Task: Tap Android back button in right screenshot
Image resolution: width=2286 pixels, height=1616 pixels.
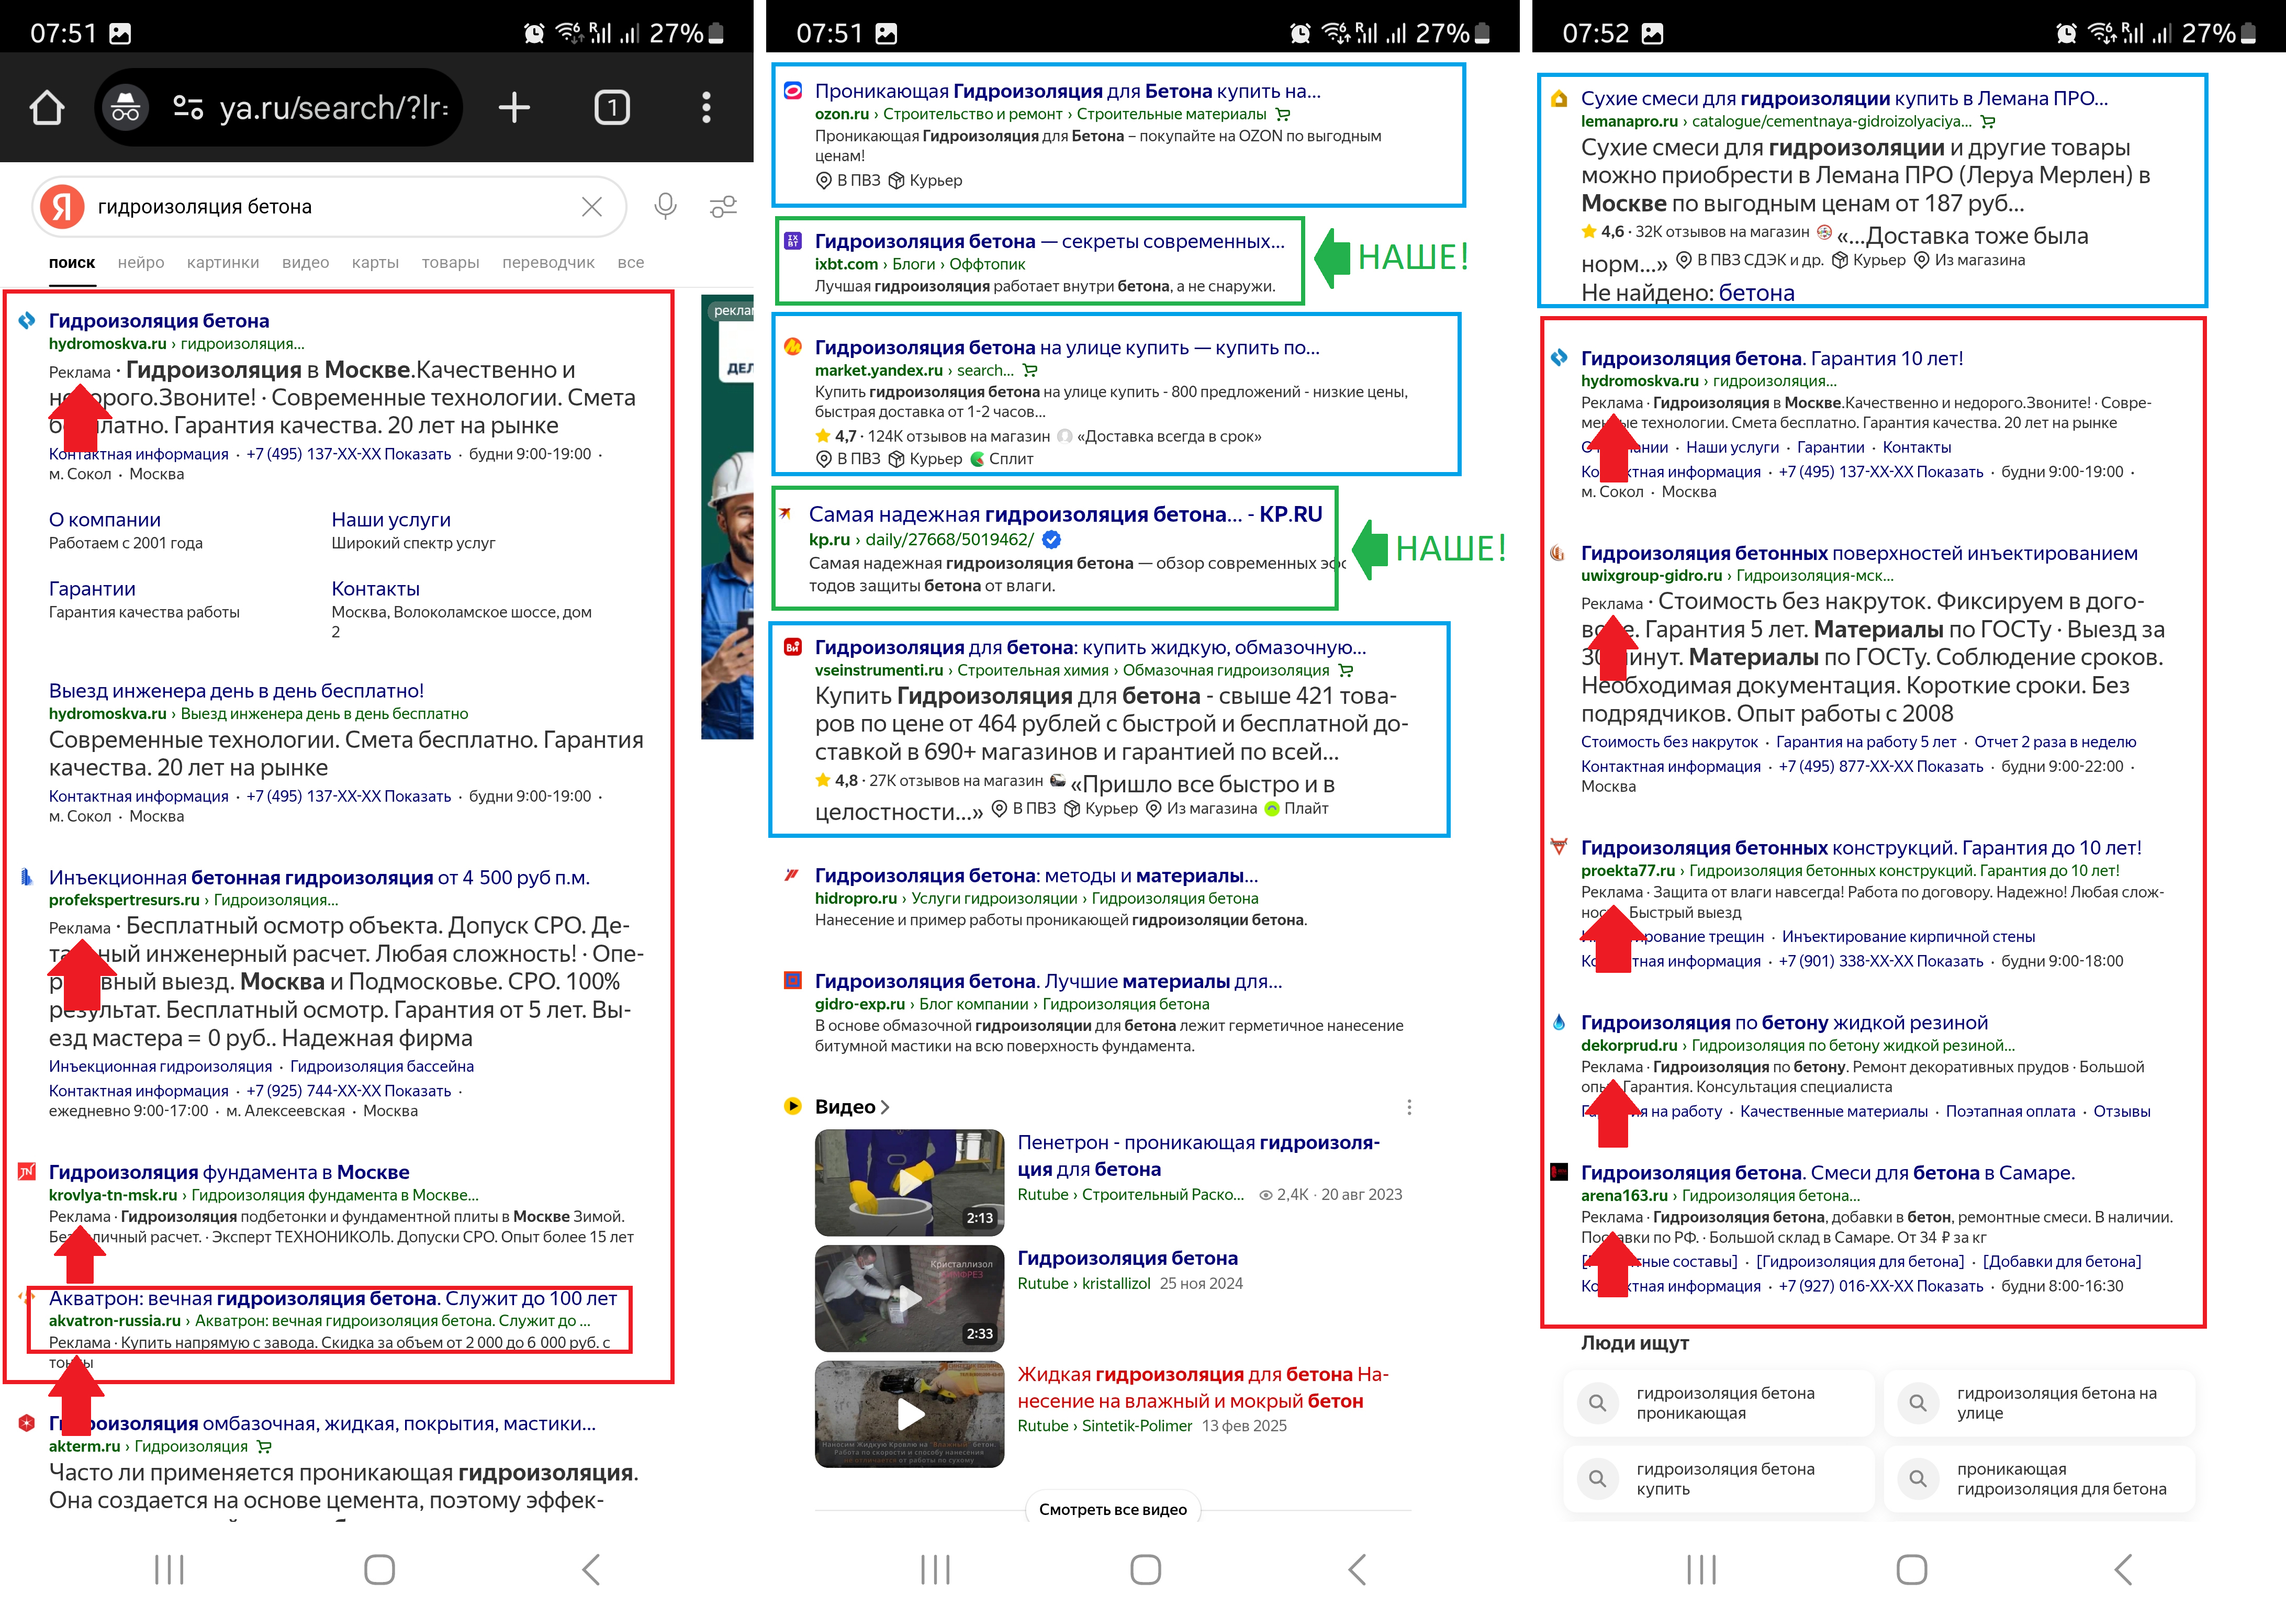Action: 2122,1570
